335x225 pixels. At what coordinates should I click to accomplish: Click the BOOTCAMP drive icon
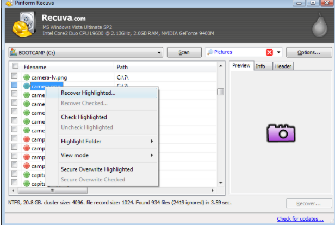14,53
